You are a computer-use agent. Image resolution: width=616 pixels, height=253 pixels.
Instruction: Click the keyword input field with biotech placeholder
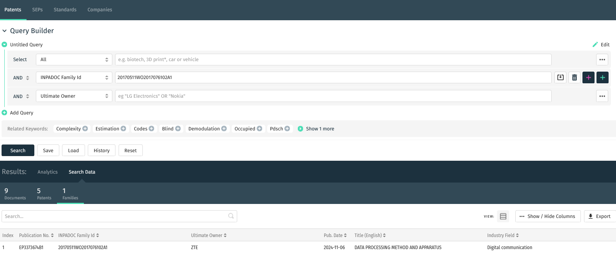pyautogui.click(x=333, y=60)
